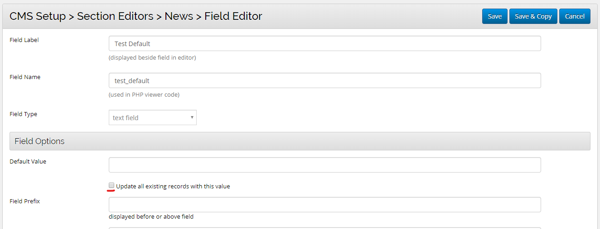Click the Field Name caption text
The image size is (600, 229).
point(25,77)
